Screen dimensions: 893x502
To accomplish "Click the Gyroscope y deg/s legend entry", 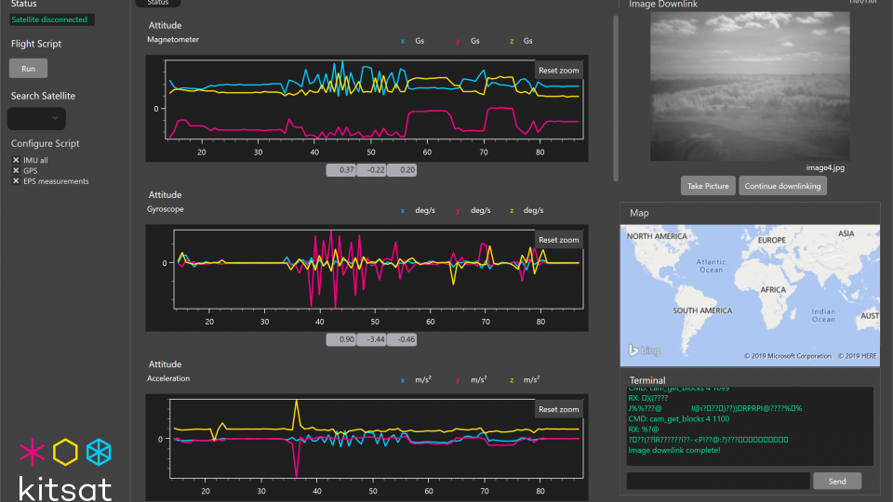I will (473, 211).
